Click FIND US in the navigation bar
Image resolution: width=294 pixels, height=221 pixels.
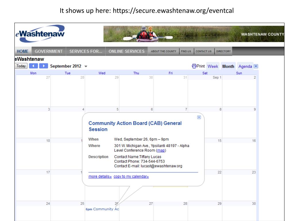[186, 51]
